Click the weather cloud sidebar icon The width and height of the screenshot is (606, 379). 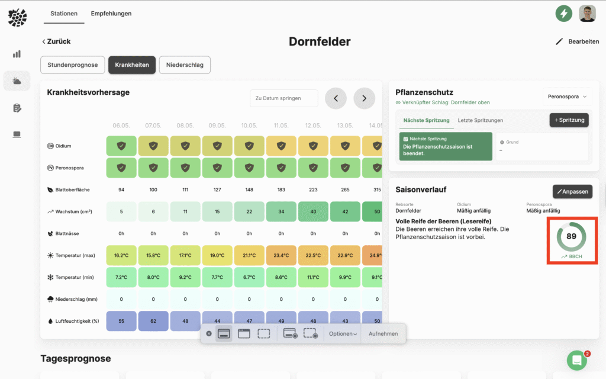(17, 81)
